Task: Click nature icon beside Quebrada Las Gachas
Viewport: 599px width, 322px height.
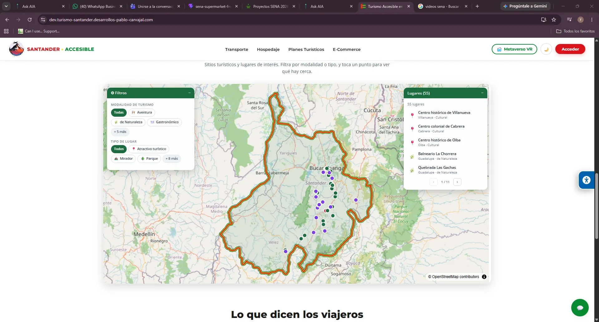Action: pyautogui.click(x=412, y=170)
